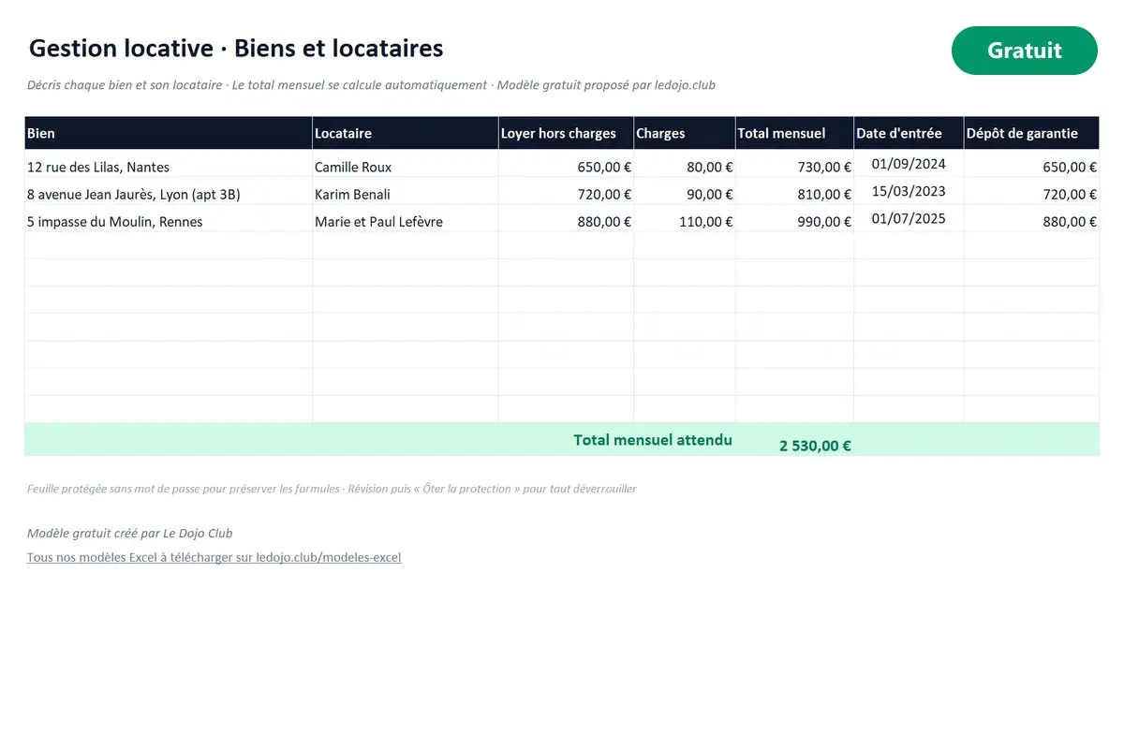Click Modèle gratuit créé par Le Dojo Club
This screenshot has height=749, width=1124.
[x=130, y=534]
